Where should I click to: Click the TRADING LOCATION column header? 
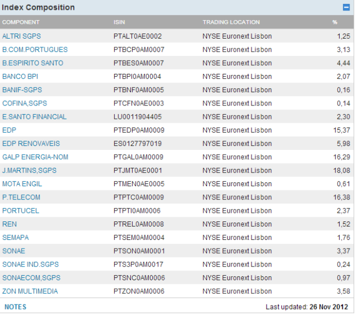(231, 22)
